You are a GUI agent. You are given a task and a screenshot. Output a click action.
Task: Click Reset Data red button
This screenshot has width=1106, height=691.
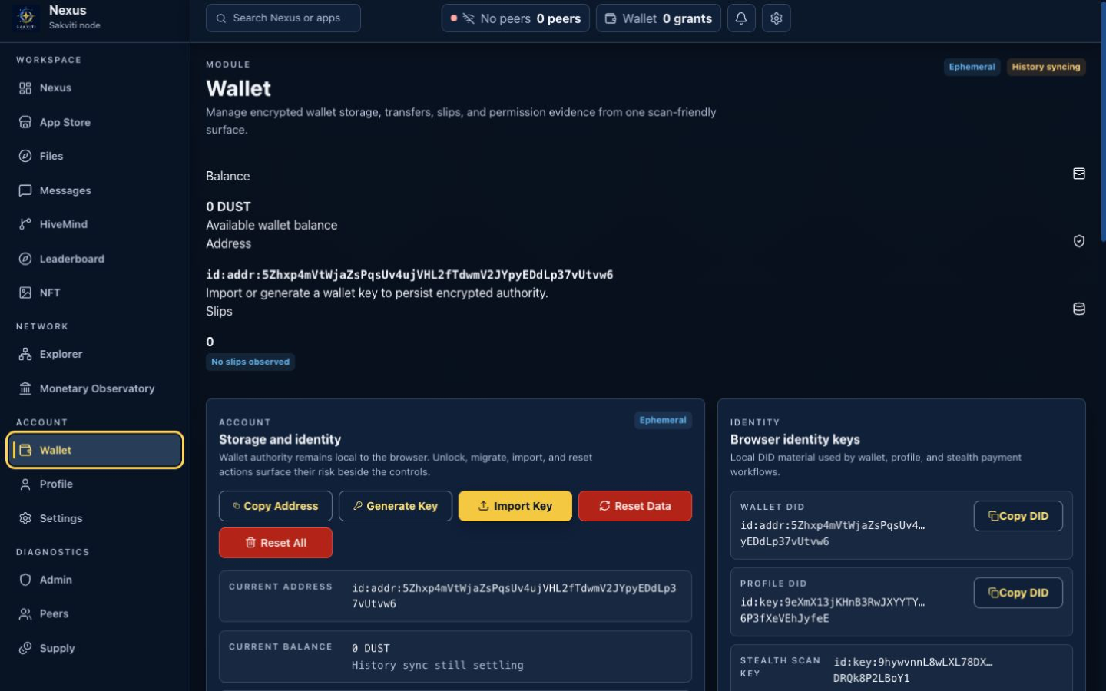click(x=635, y=506)
